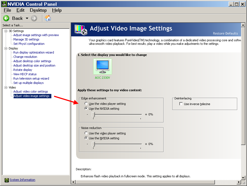The image size is (247, 186).
Task: Click the 3D Settings category label
Action: click(x=16, y=31)
